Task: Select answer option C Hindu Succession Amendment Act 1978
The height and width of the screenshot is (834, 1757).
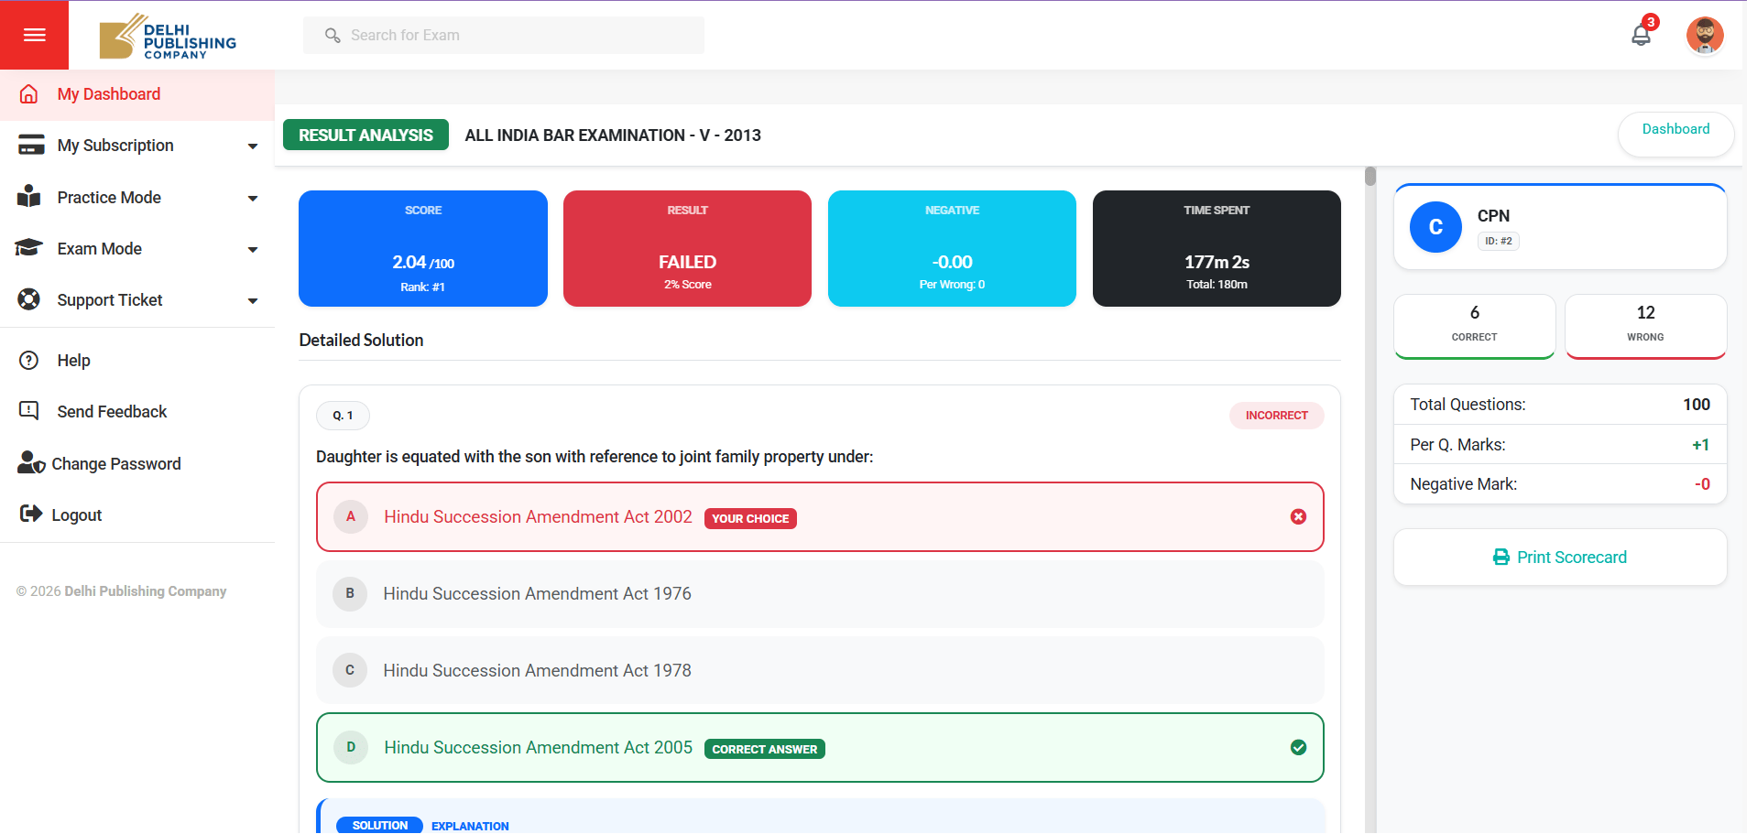Action: [x=819, y=670]
